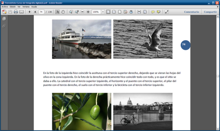Click the page number field showing 74
This screenshot has width=220, height=131.
41,12
